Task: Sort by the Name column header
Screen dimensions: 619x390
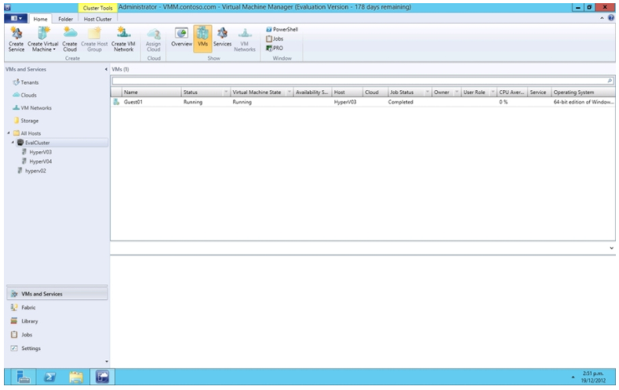Action: tap(151, 92)
